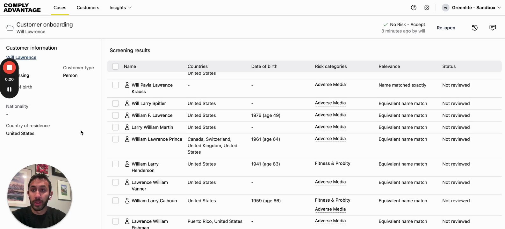Pause the screen recording
The height and width of the screenshot is (229, 505).
(x=9, y=89)
